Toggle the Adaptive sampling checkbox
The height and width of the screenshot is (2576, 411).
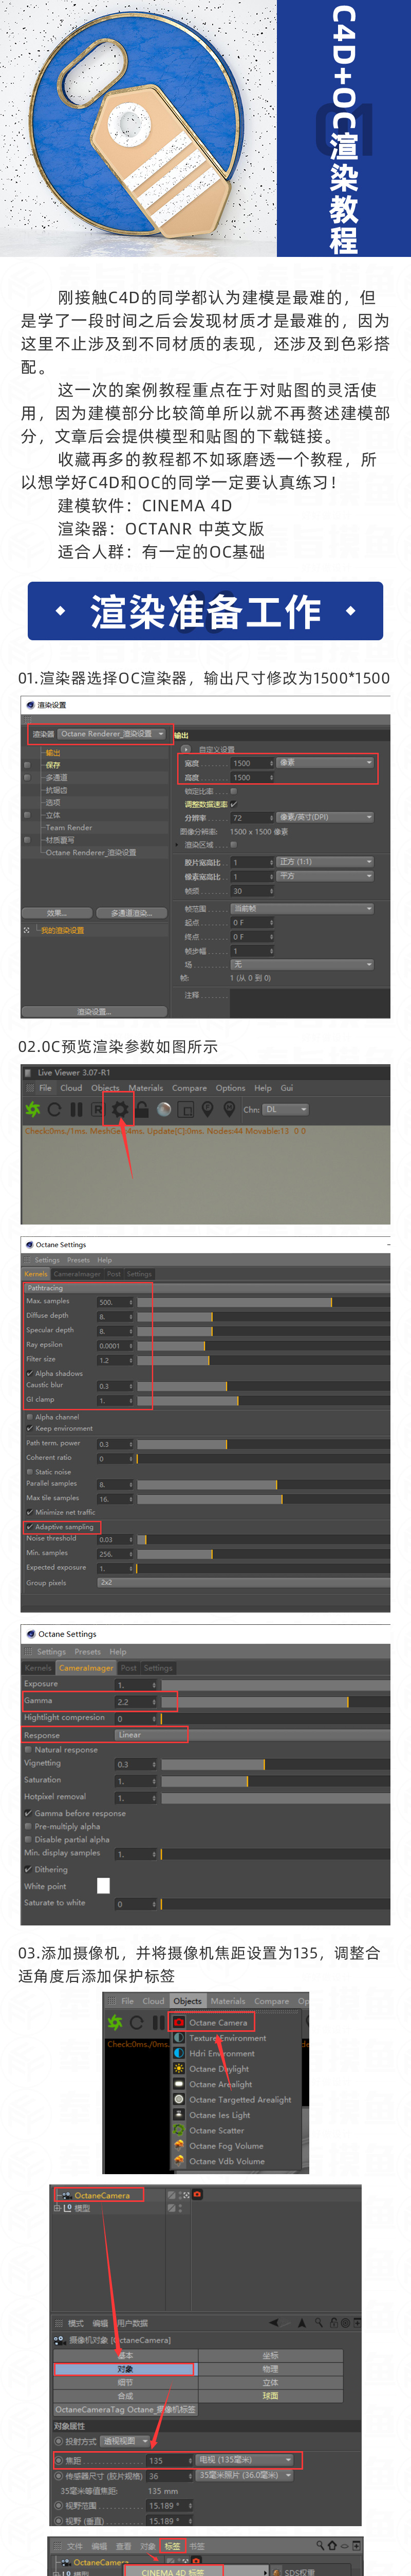click(x=29, y=1527)
